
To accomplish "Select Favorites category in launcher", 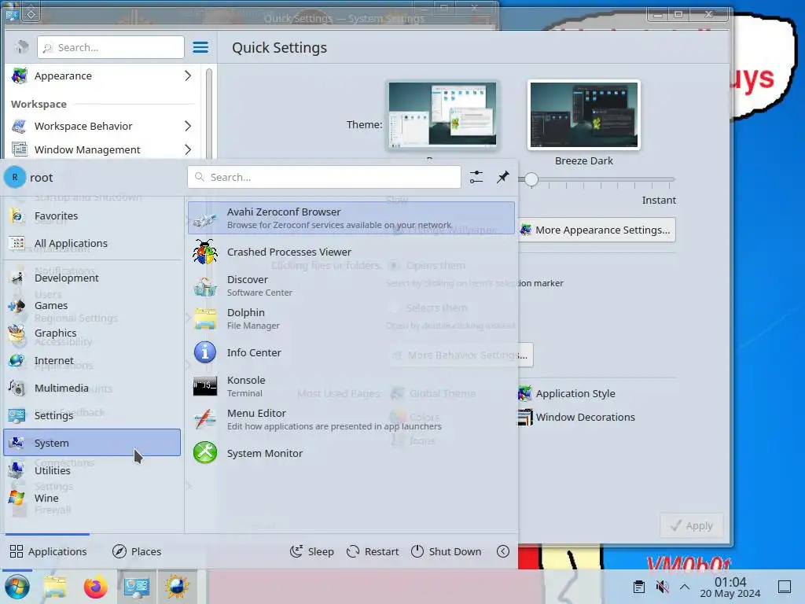I will (x=93, y=216).
